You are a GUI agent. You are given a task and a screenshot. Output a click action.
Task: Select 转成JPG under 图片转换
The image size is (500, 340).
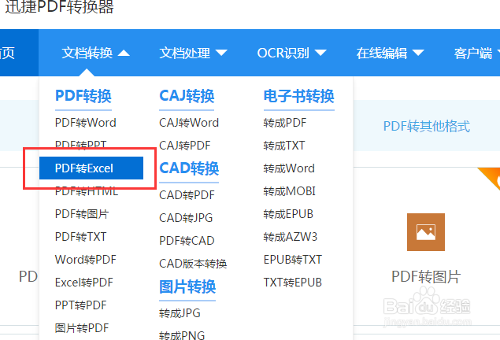(180, 313)
